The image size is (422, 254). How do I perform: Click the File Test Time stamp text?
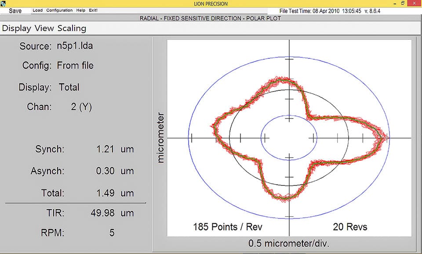[330, 11]
